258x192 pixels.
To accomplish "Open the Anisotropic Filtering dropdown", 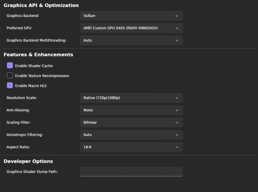I will pyautogui.click(x=131, y=135).
